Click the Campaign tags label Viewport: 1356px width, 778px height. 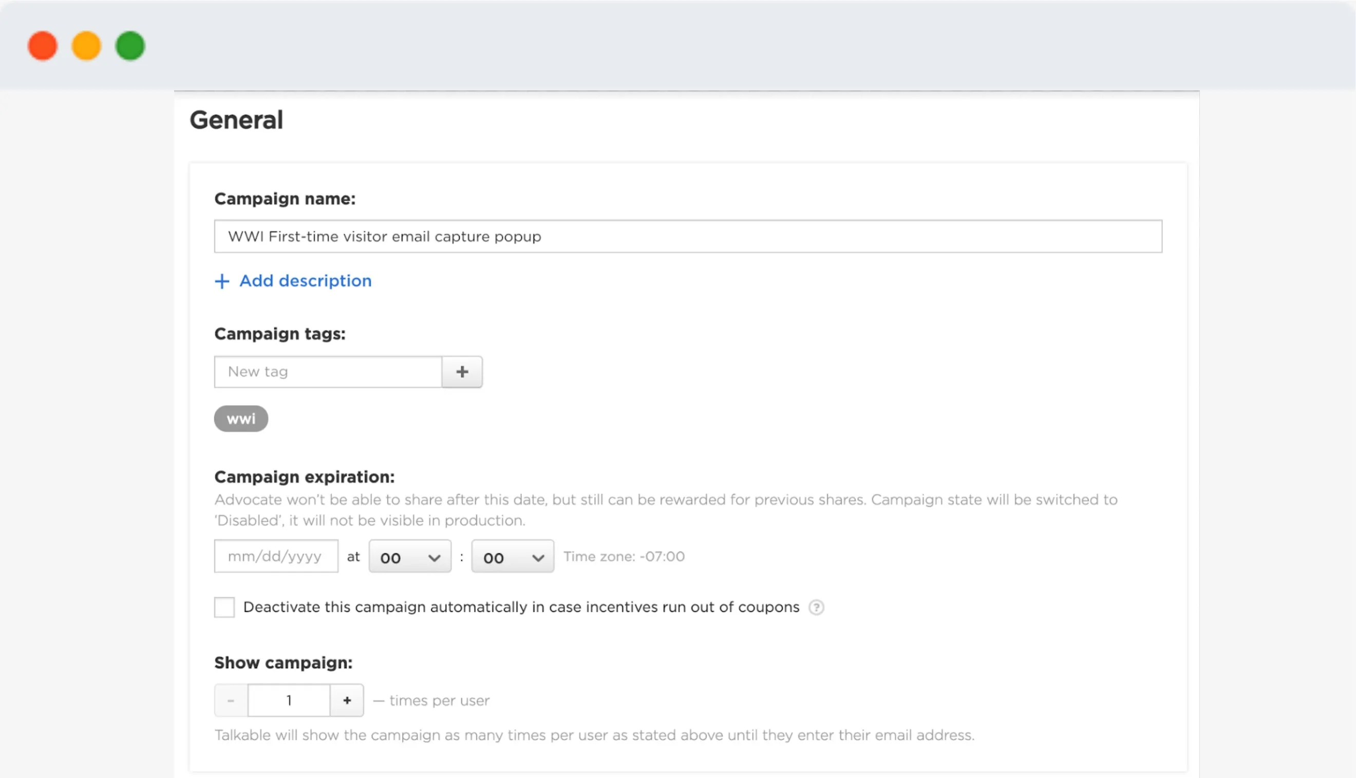pos(280,334)
